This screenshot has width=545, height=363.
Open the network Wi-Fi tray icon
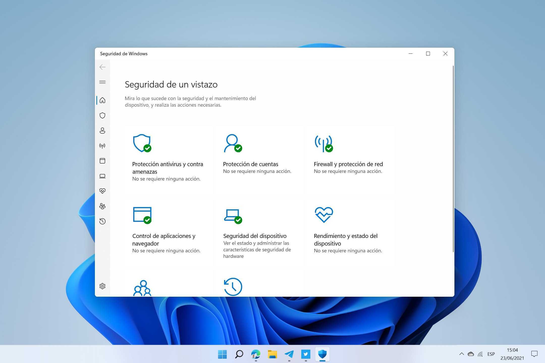[480, 354]
